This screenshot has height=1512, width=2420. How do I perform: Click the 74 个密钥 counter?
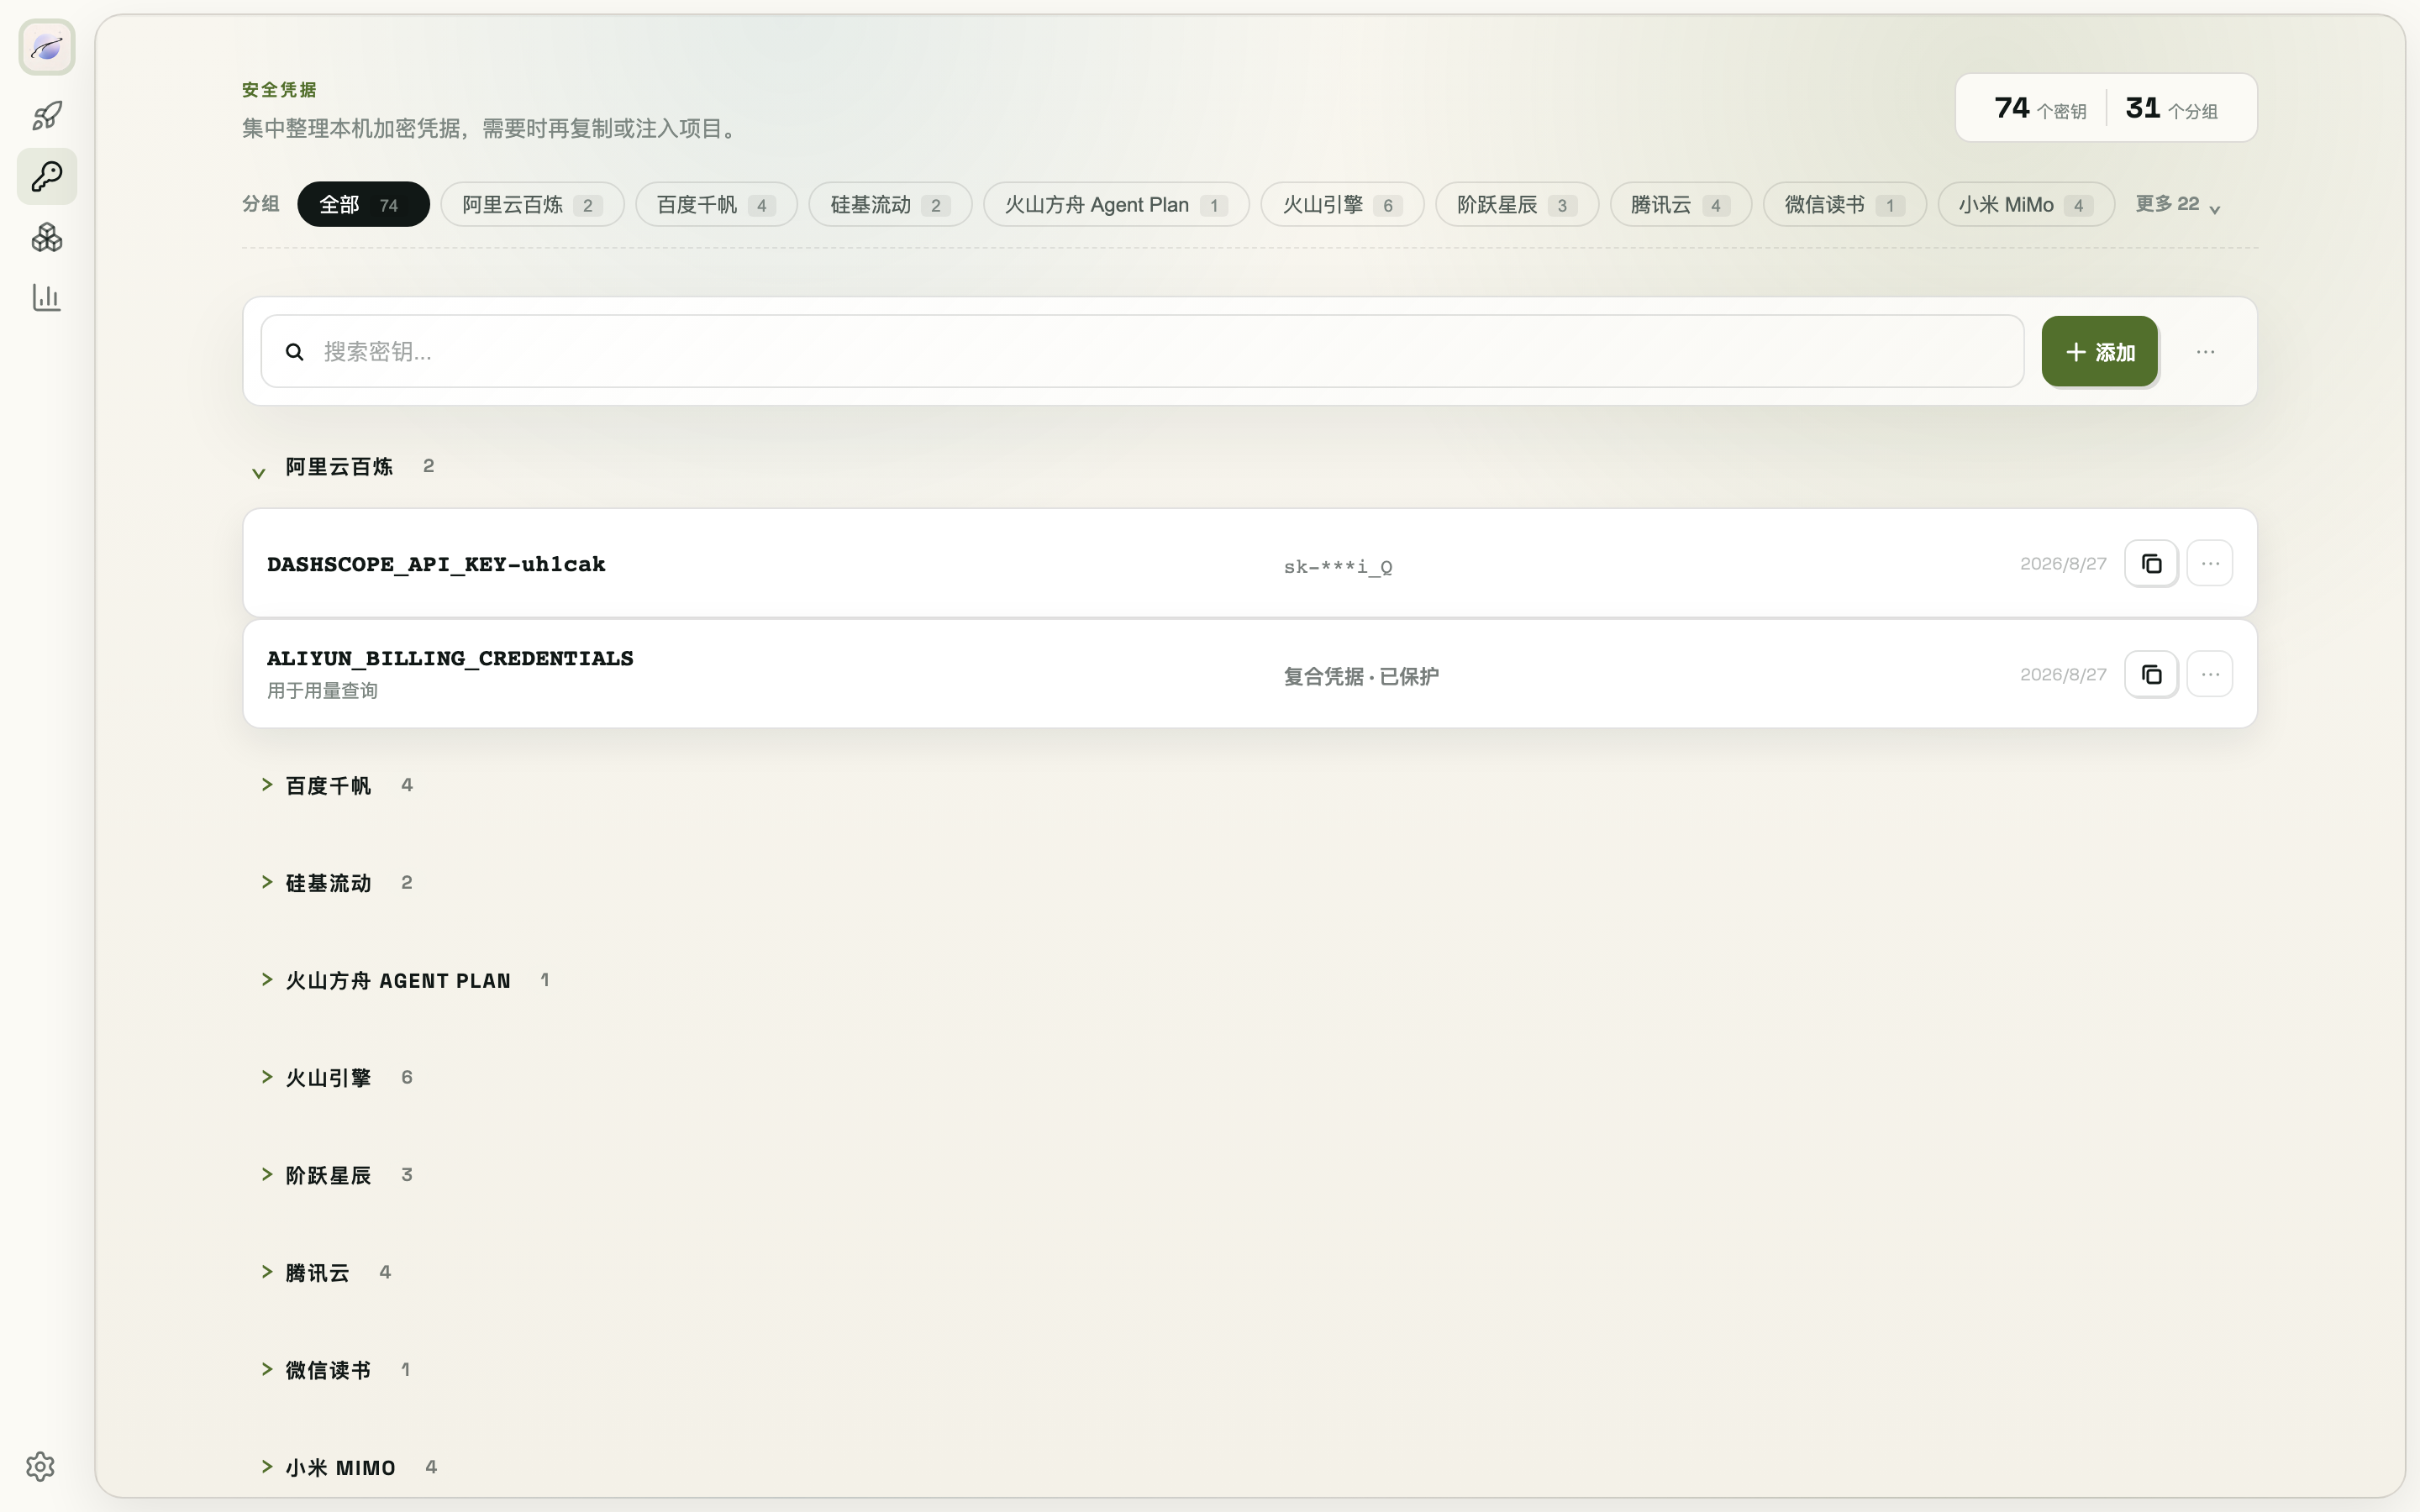2040,108
